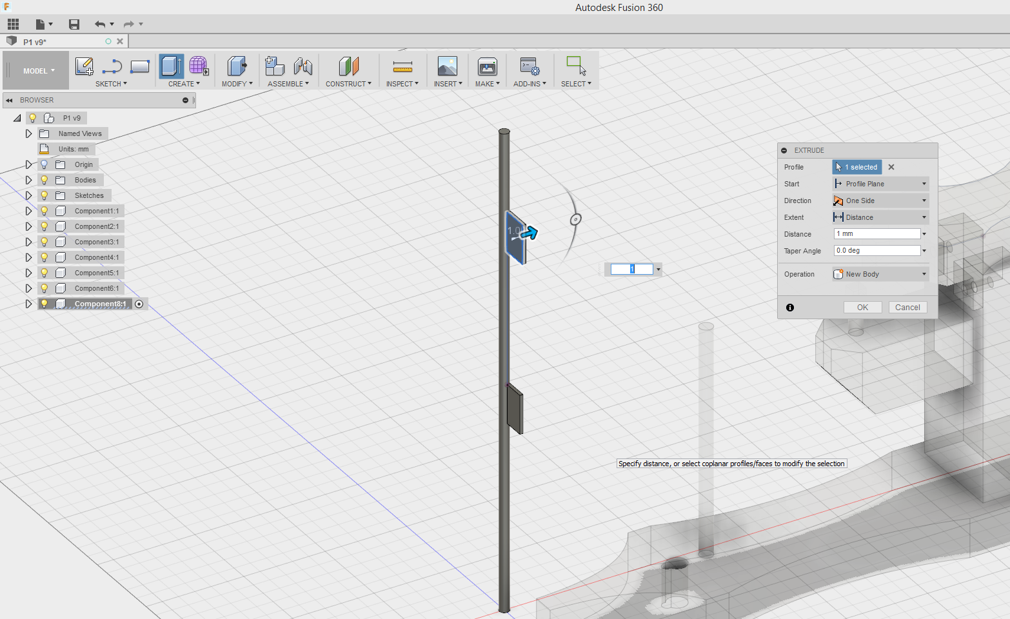Confirm extrude with OK button
The width and height of the screenshot is (1010, 619).
pyautogui.click(x=862, y=308)
